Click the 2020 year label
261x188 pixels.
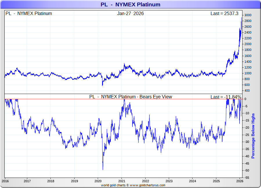[x=98, y=181]
